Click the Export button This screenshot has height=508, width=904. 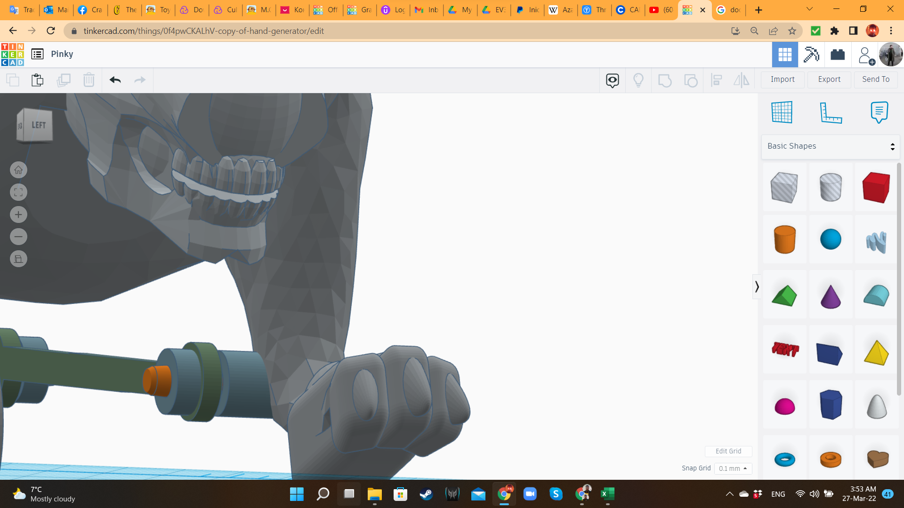point(829,79)
